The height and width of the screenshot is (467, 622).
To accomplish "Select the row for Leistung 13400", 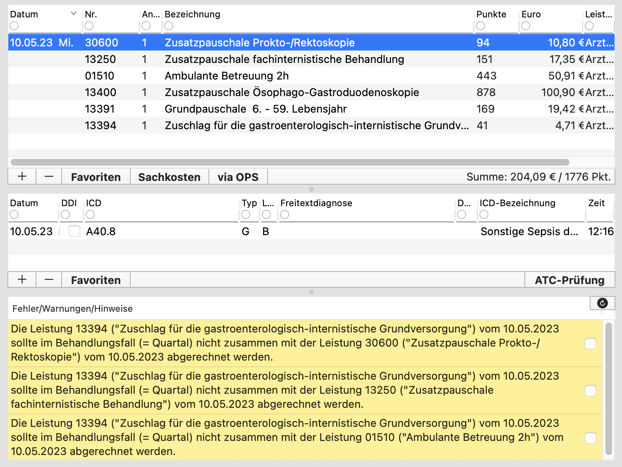I will (x=311, y=92).
